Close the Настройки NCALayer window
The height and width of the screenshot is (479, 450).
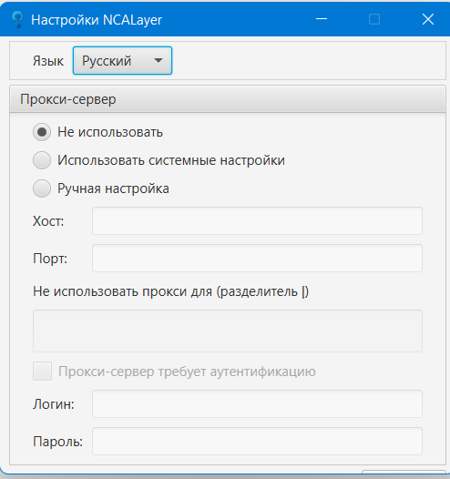pos(428,19)
